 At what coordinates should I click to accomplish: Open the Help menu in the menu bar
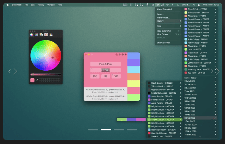(60, 5)
